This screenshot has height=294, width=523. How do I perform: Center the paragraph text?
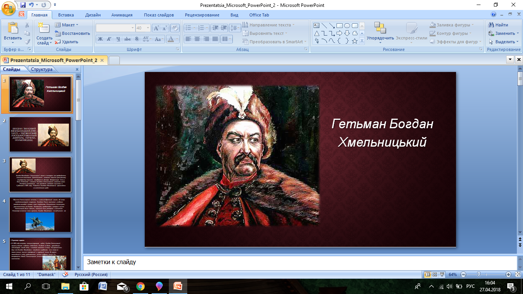pyautogui.click(x=197, y=39)
